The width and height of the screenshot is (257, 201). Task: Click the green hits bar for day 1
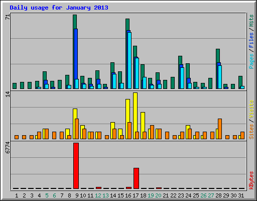pyautogui.click(x=15, y=86)
